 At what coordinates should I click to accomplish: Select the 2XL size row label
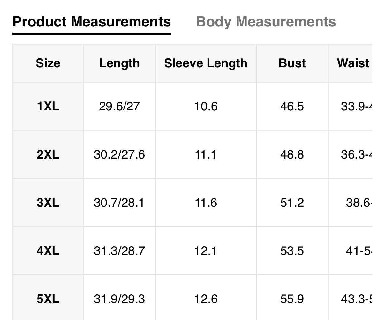pyautogui.click(x=48, y=155)
